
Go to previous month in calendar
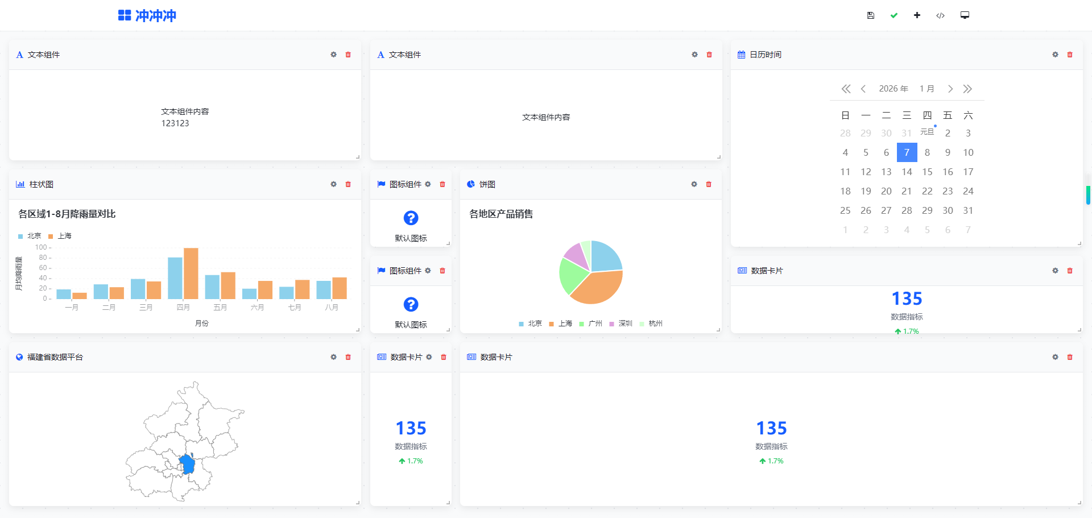(863, 89)
